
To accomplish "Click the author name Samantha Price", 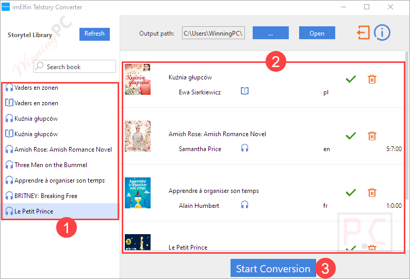I will [x=200, y=149].
